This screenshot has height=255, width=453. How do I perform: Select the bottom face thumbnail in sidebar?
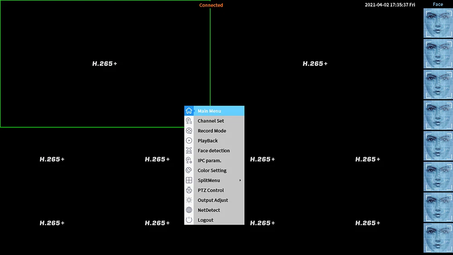(x=438, y=238)
